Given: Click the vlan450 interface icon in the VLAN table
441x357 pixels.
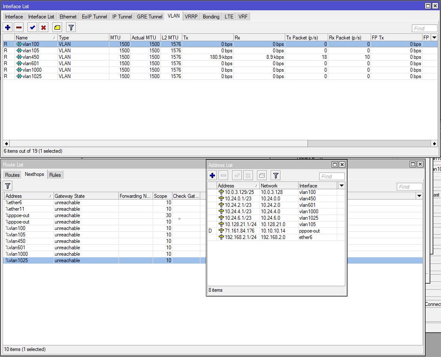Looking at the screenshot, I should coord(19,57).
